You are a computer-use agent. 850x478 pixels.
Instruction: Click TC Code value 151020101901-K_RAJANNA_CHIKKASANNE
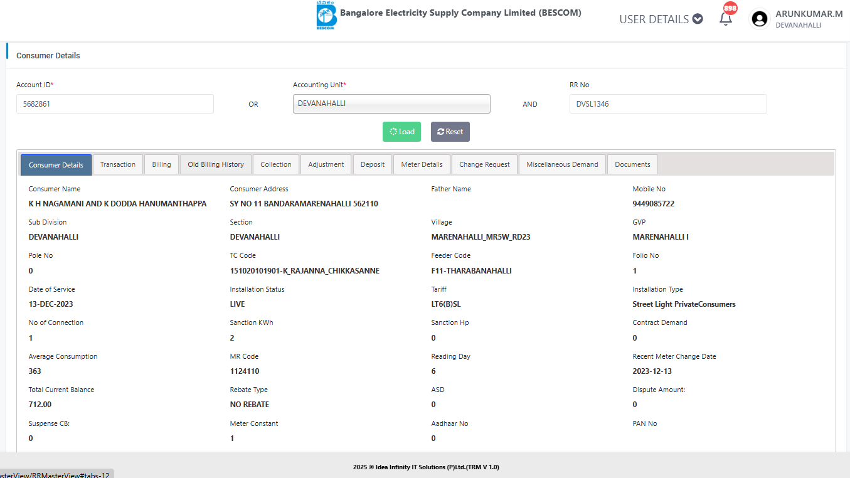(305, 271)
